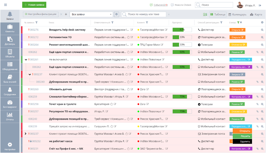This screenshot has height=153, width=266.
Task: Open the hamburger menu icon
Action: coord(6,5)
